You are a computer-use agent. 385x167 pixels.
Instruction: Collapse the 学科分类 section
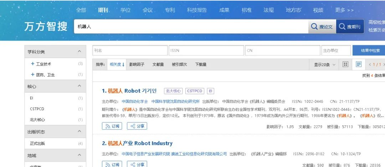tap(79, 52)
